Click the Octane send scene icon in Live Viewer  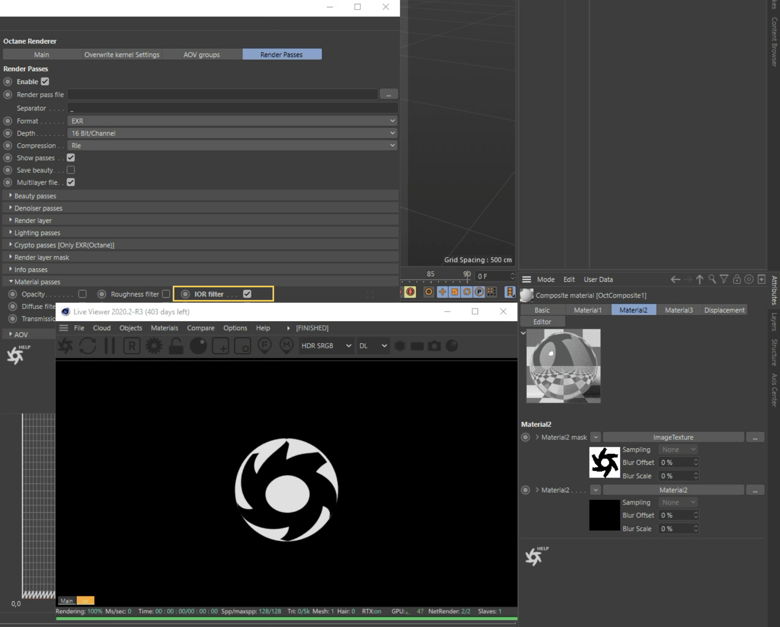tap(66, 346)
